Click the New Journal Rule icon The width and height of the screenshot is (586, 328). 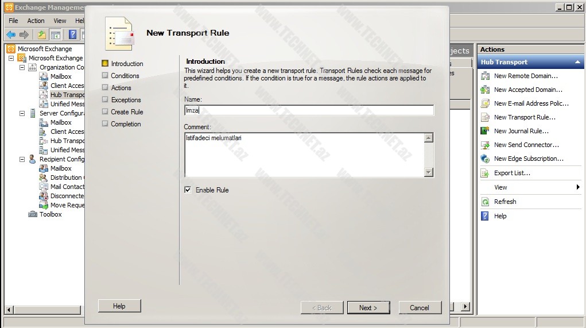(x=485, y=131)
